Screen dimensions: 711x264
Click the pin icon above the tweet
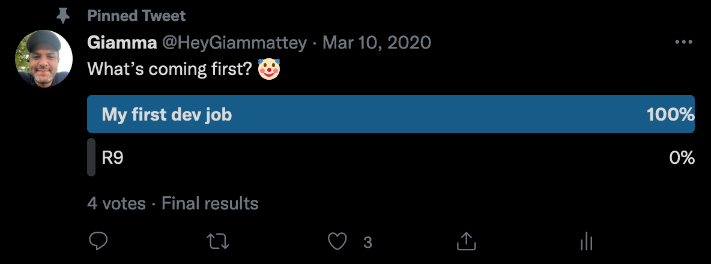[62, 16]
